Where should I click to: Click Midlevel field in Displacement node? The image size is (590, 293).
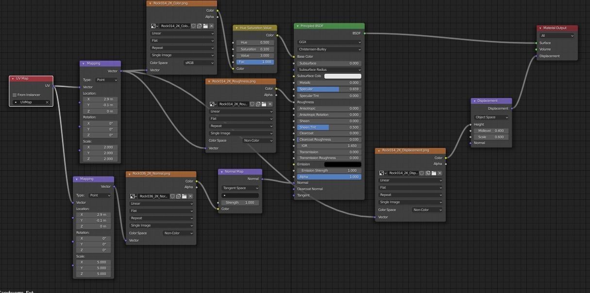click(491, 130)
